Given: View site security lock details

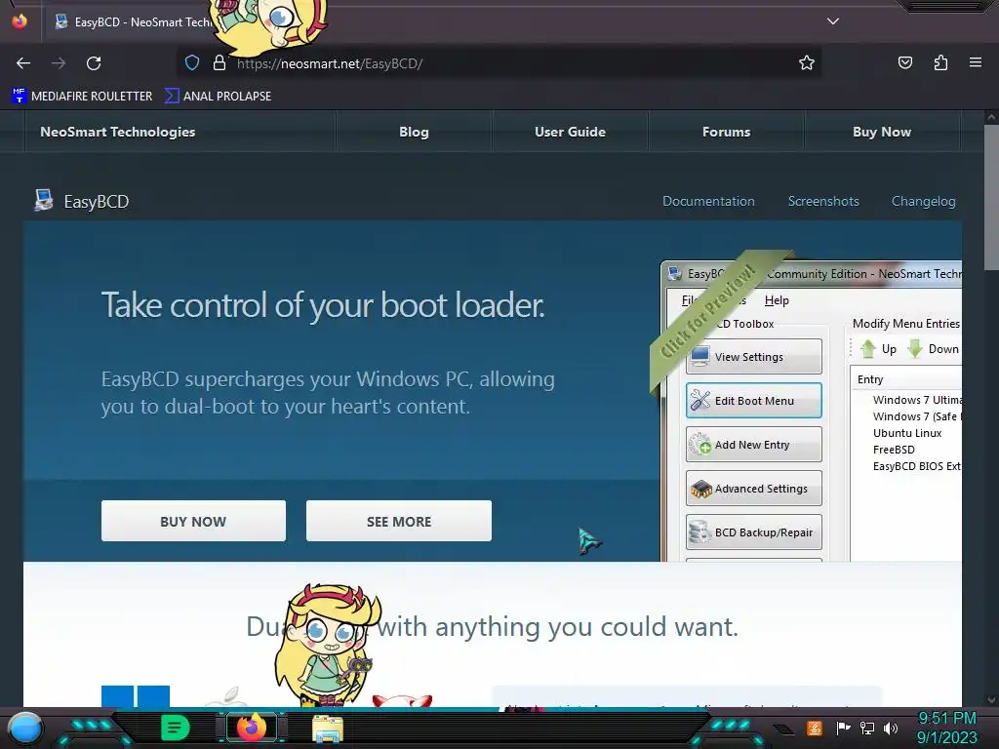Looking at the screenshot, I should pyautogui.click(x=220, y=62).
